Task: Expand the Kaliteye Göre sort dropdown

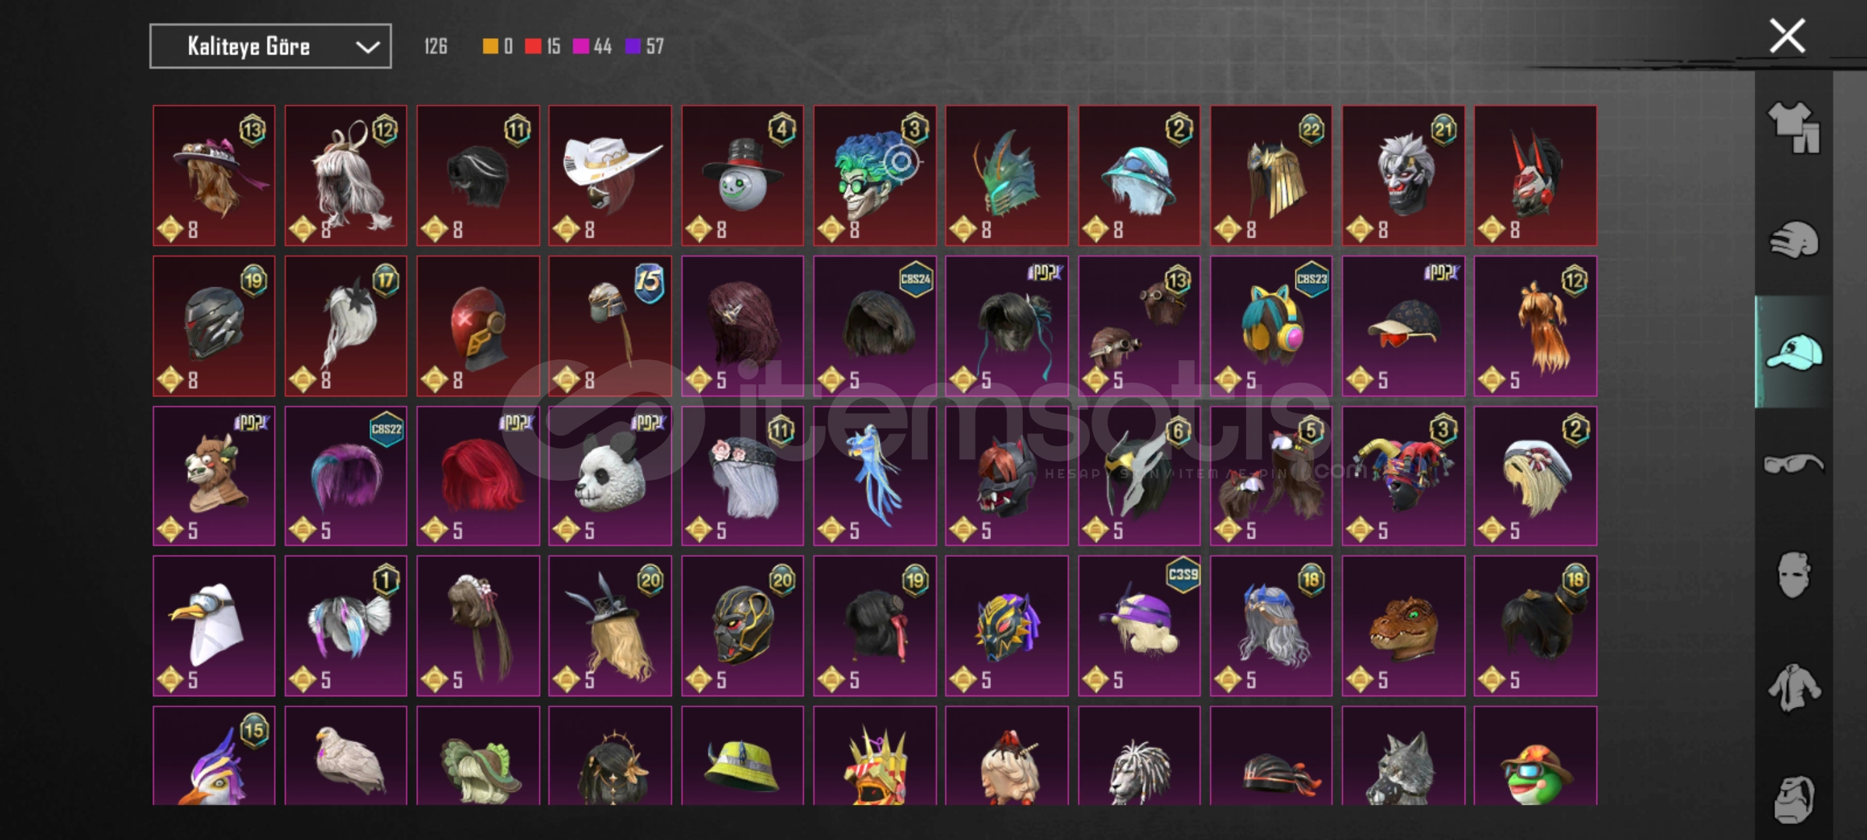Action: [x=270, y=47]
